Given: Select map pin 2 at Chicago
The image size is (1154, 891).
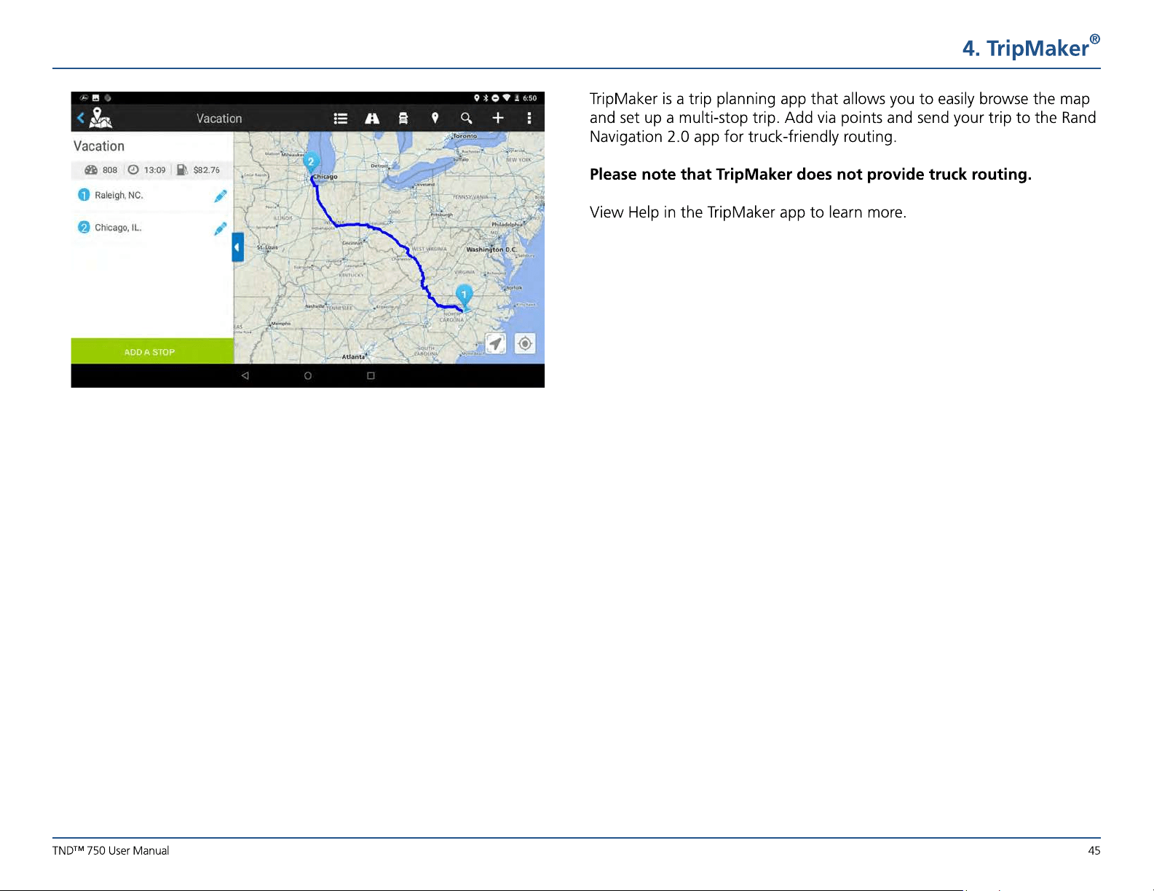Looking at the screenshot, I should 311,163.
